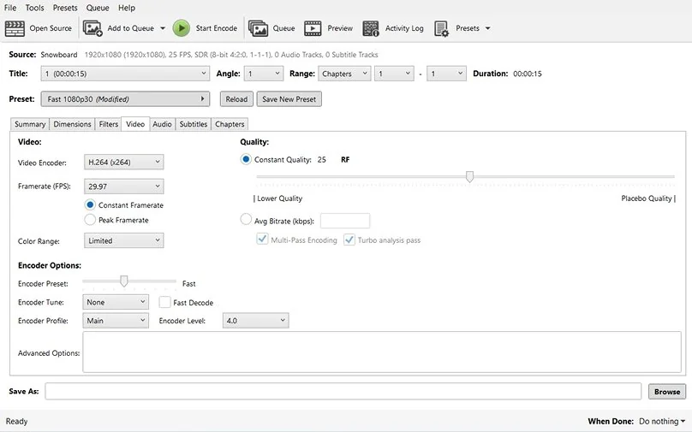
Task: Open the Encoder Level dropdown
Action: 255,321
